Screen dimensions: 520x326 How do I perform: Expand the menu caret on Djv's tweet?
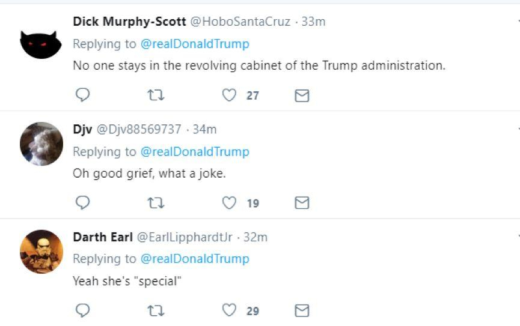click(x=517, y=128)
